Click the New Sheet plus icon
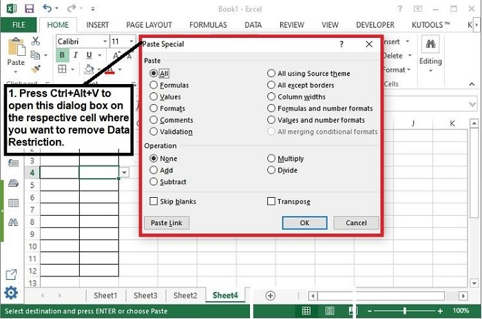482x319 pixels. (270, 296)
